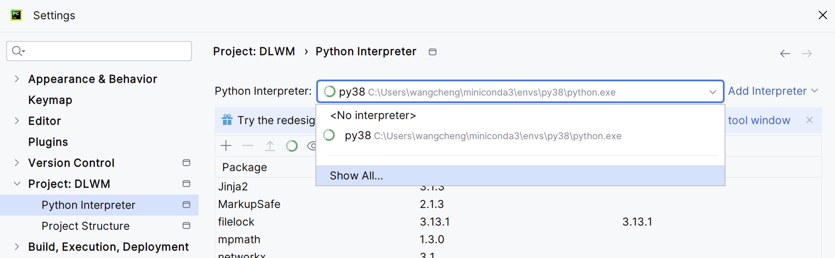Click the PyCharm logo icon in title bar
The width and height of the screenshot is (835, 258).
[16, 15]
